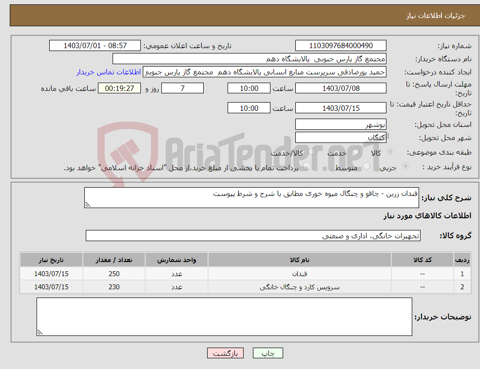Image resolution: width=480 pixels, height=369 pixels.
Task: Click the request creator field
Action: [x=265, y=72]
